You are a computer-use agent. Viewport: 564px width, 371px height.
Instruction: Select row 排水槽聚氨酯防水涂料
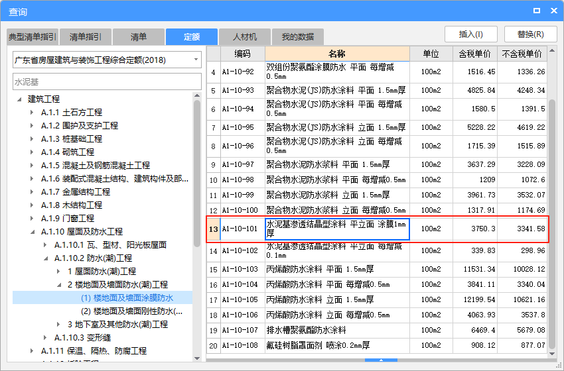point(377,330)
